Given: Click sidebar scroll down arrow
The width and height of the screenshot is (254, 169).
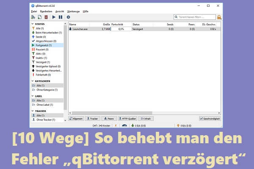Looking at the screenshot, I should click(65, 120).
